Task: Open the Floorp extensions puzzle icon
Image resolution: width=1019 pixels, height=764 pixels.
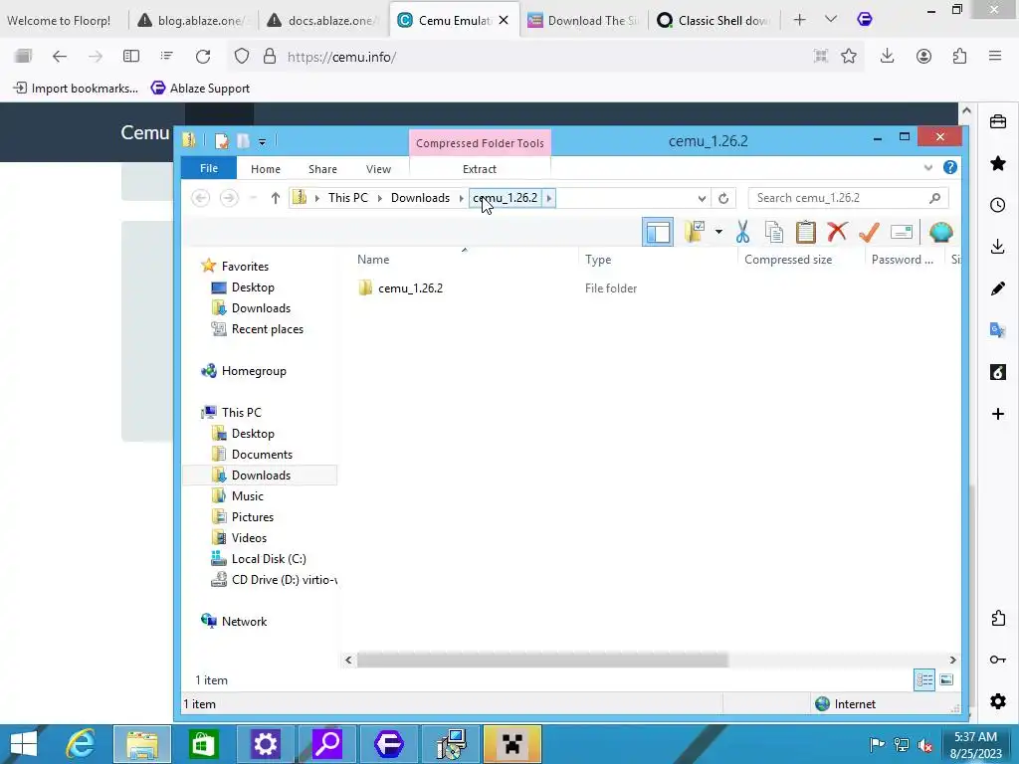Action: point(960,57)
